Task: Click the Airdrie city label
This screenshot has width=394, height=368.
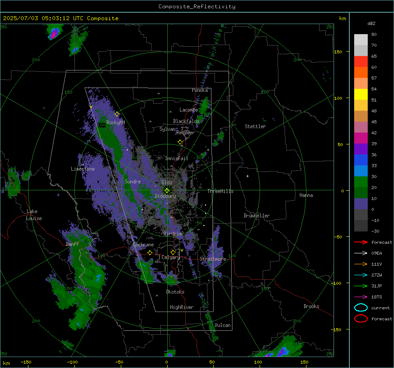Action: coord(172,234)
